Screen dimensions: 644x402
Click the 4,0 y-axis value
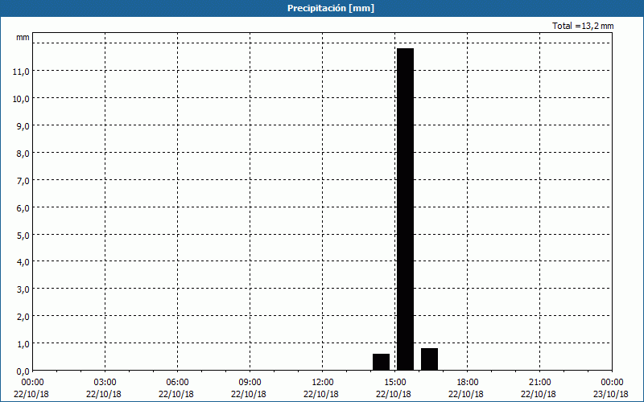click(x=23, y=262)
